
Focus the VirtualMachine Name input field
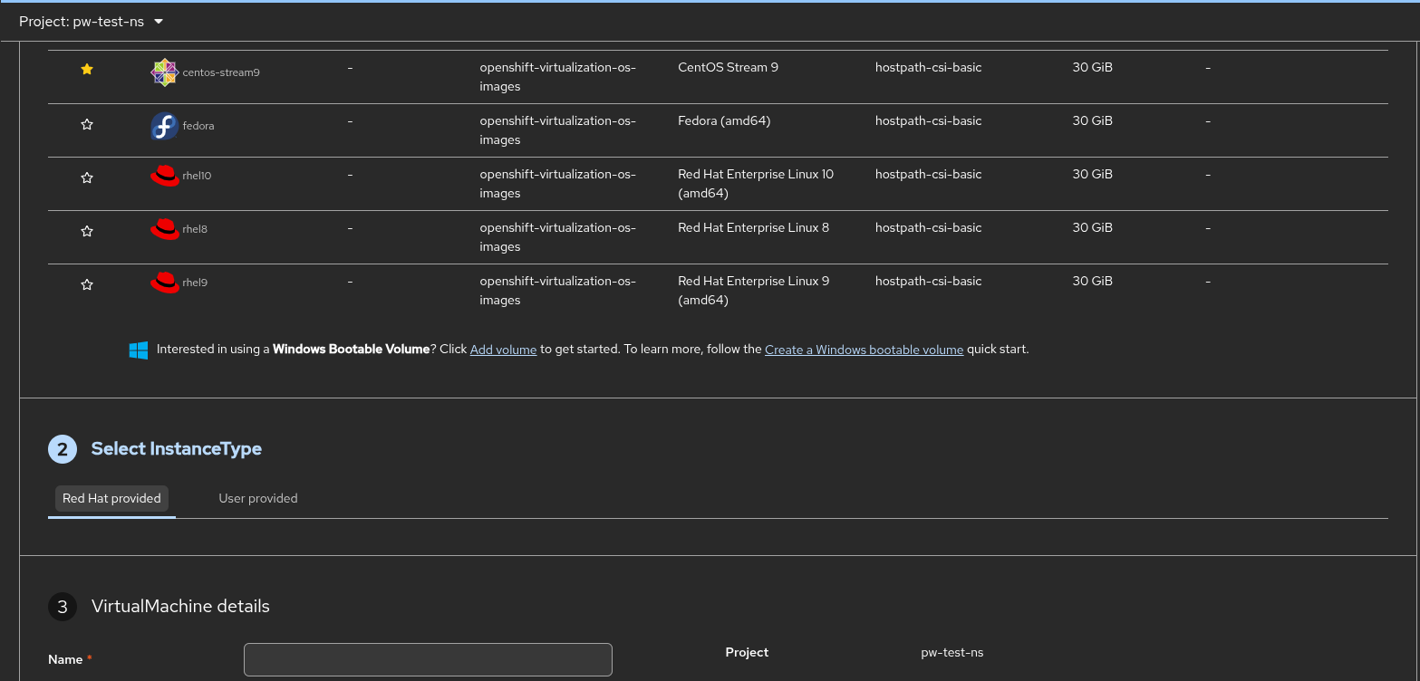pos(428,659)
